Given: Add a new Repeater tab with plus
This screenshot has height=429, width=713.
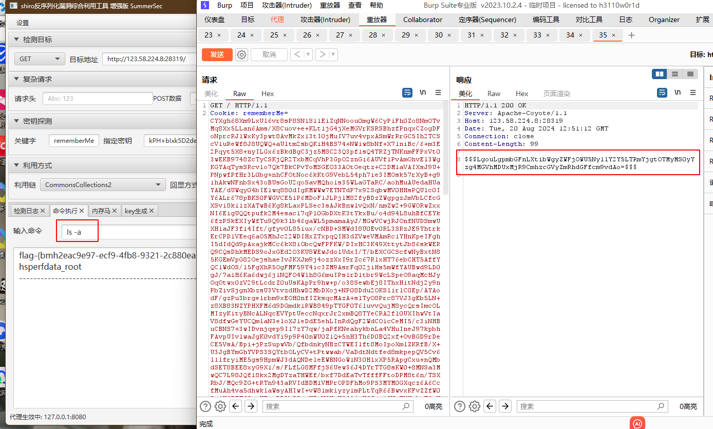Looking at the screenshot, I should (x=632, y=35).
